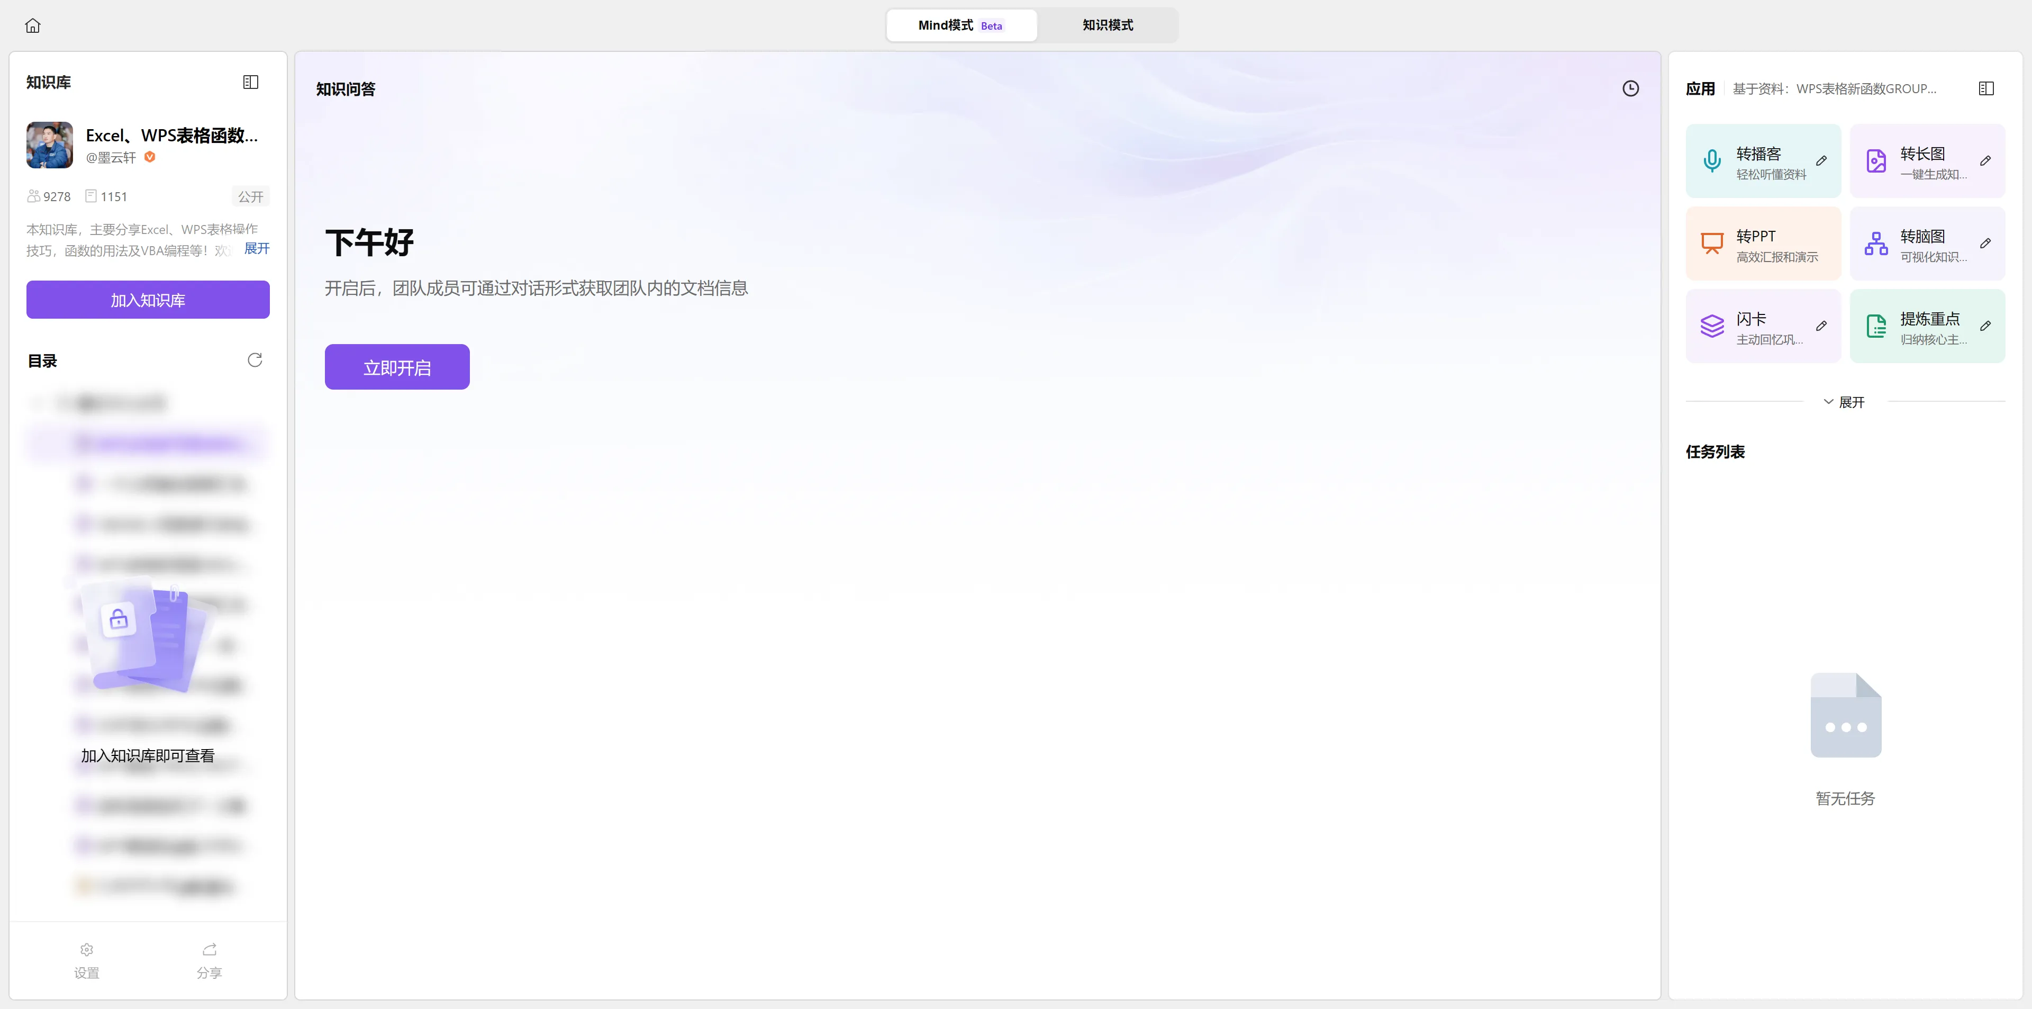Open the 转PPT app card

tap(1763, 243)
